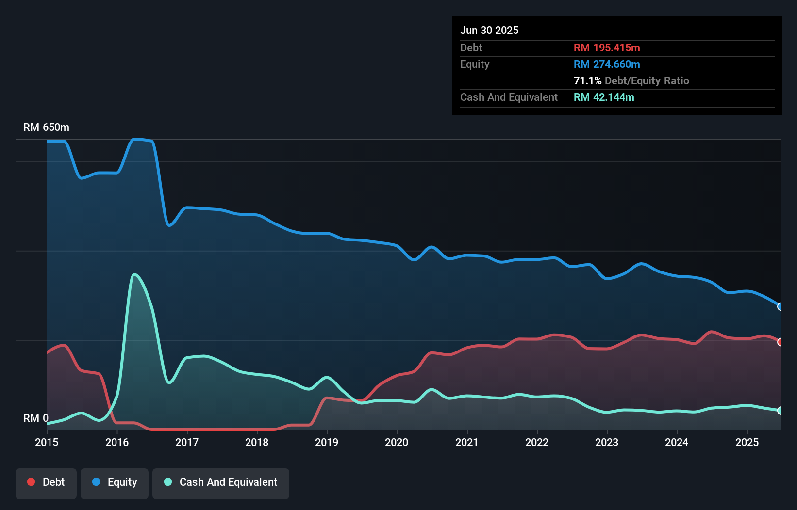
Task: Click the 2015 year label on the axis
Action: click(46, 442)
